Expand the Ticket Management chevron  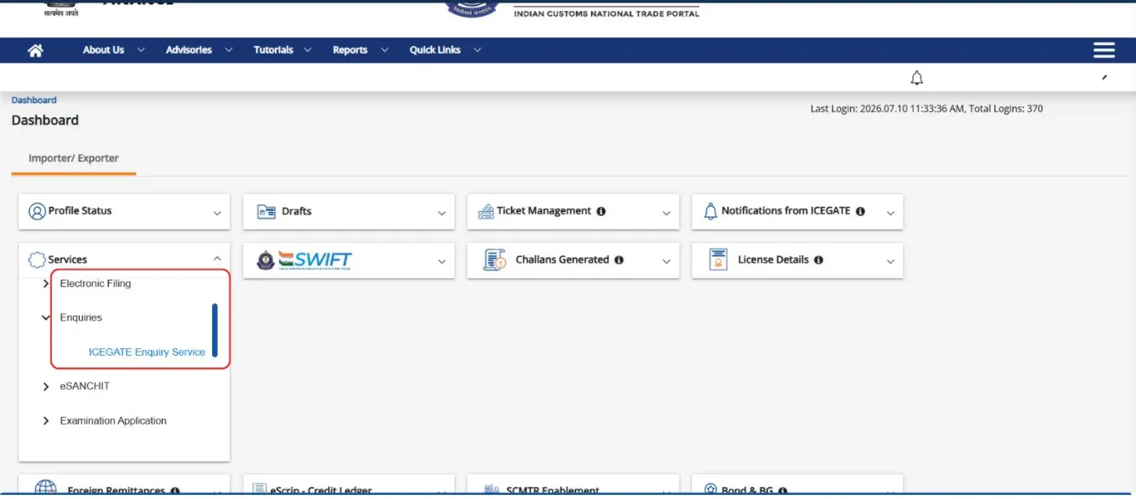[667, 213]
